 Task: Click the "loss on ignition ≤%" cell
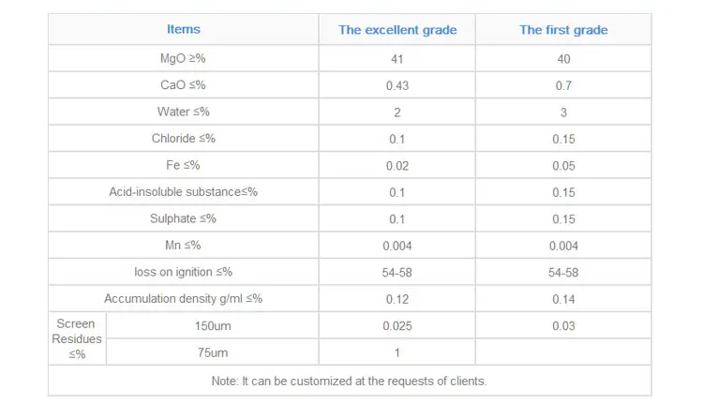[x=183, y=272]
